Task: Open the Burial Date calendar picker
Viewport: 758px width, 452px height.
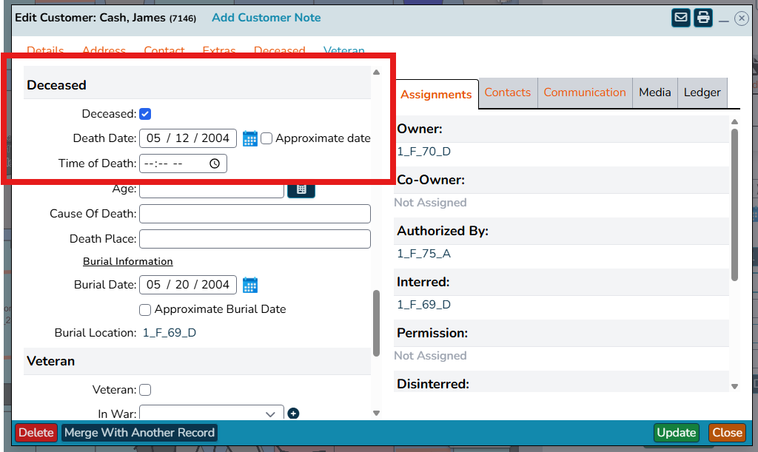Action: point(250,285)
